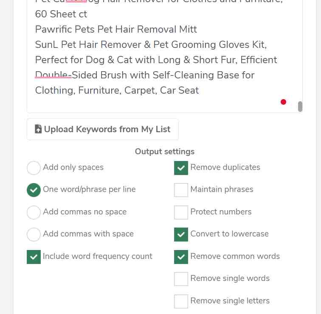Uncheck Remove duplicates checkbox
This screenshot has height=314, width=321.
click(x=181, y=168)
